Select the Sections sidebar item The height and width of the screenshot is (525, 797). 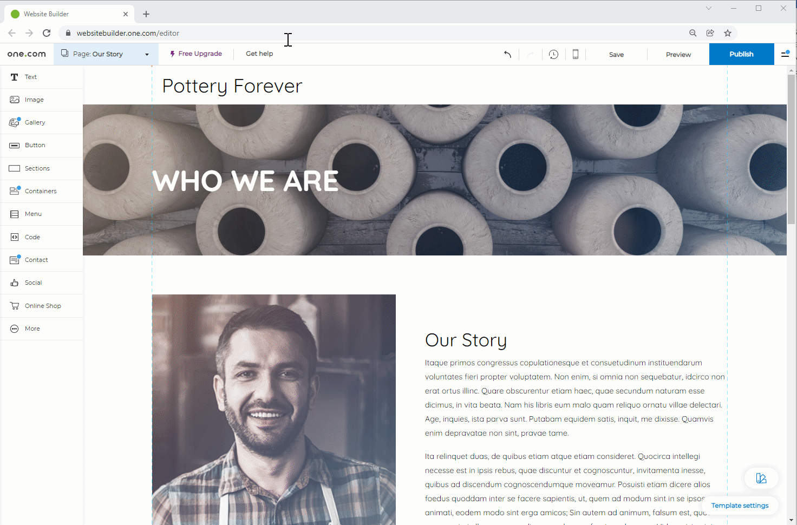tap(37, 168)
